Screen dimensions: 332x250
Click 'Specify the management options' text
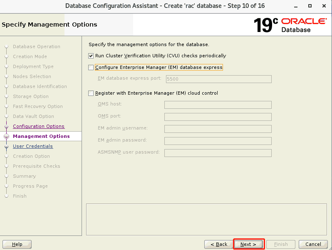click(149, 44)
